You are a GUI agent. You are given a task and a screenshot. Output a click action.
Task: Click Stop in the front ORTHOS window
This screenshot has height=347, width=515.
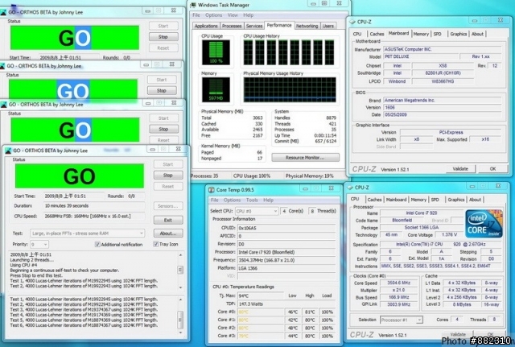[168, 176]
